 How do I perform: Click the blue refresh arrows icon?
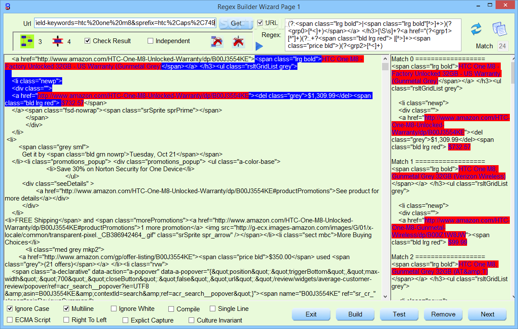pyautogui.click(x=476, y=29)
